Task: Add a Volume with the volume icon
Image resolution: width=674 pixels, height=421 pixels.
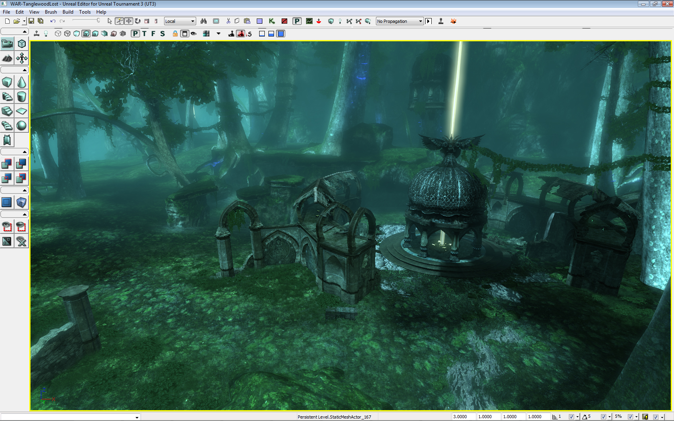Action: 22,202
